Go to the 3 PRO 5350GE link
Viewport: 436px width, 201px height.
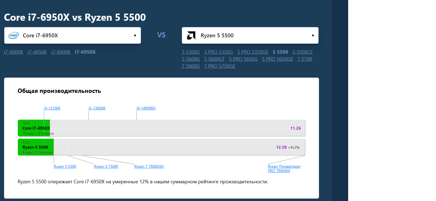pyautogui.click(x=253, y=52)
